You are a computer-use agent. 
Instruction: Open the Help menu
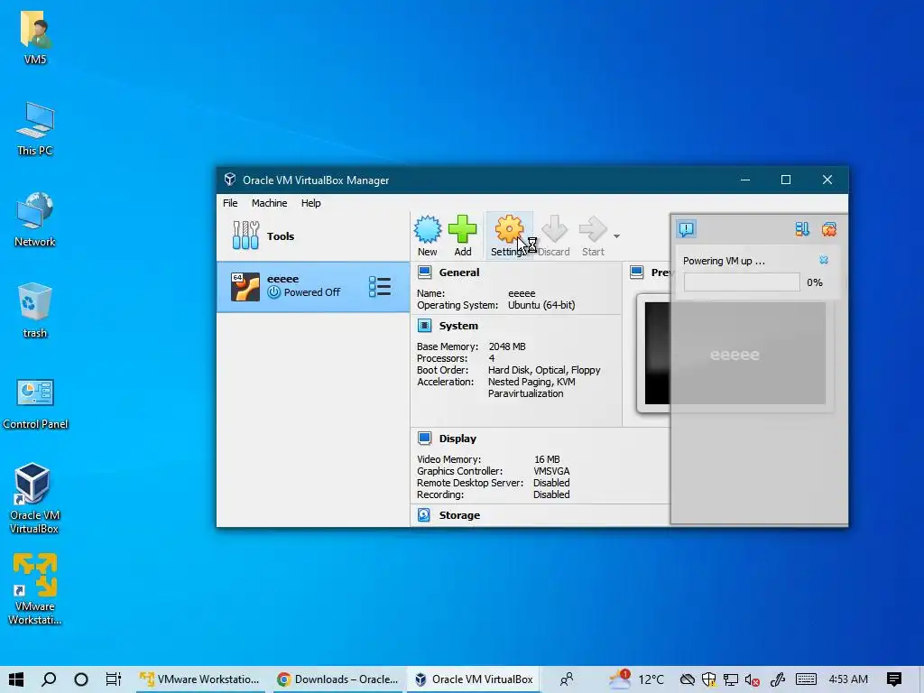tap(311, 203)
